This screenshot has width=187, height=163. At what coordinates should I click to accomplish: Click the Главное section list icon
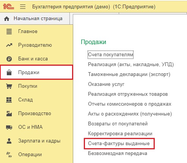click(9, 32)
